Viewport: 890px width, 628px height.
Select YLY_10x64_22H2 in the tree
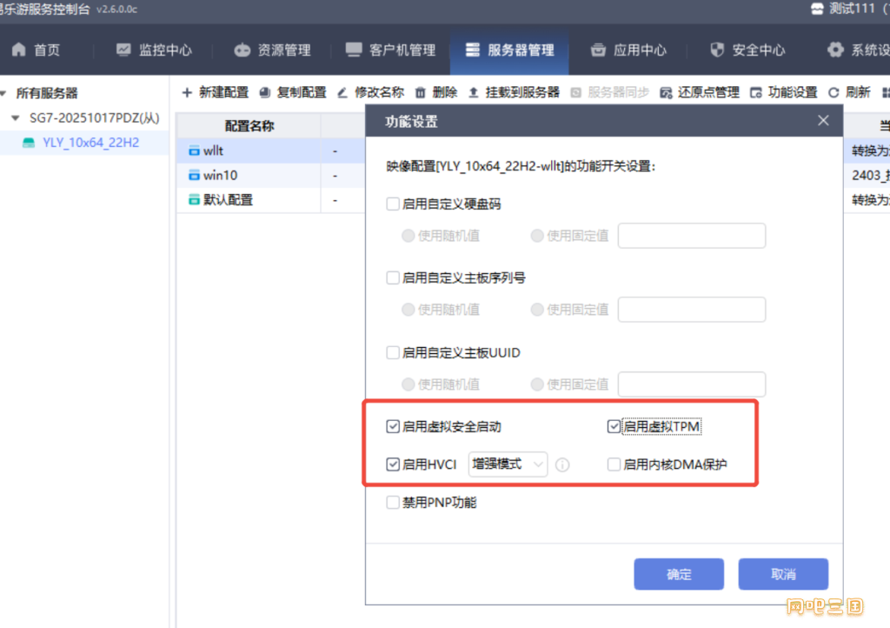pyautogui.click(x=90, y=143)
